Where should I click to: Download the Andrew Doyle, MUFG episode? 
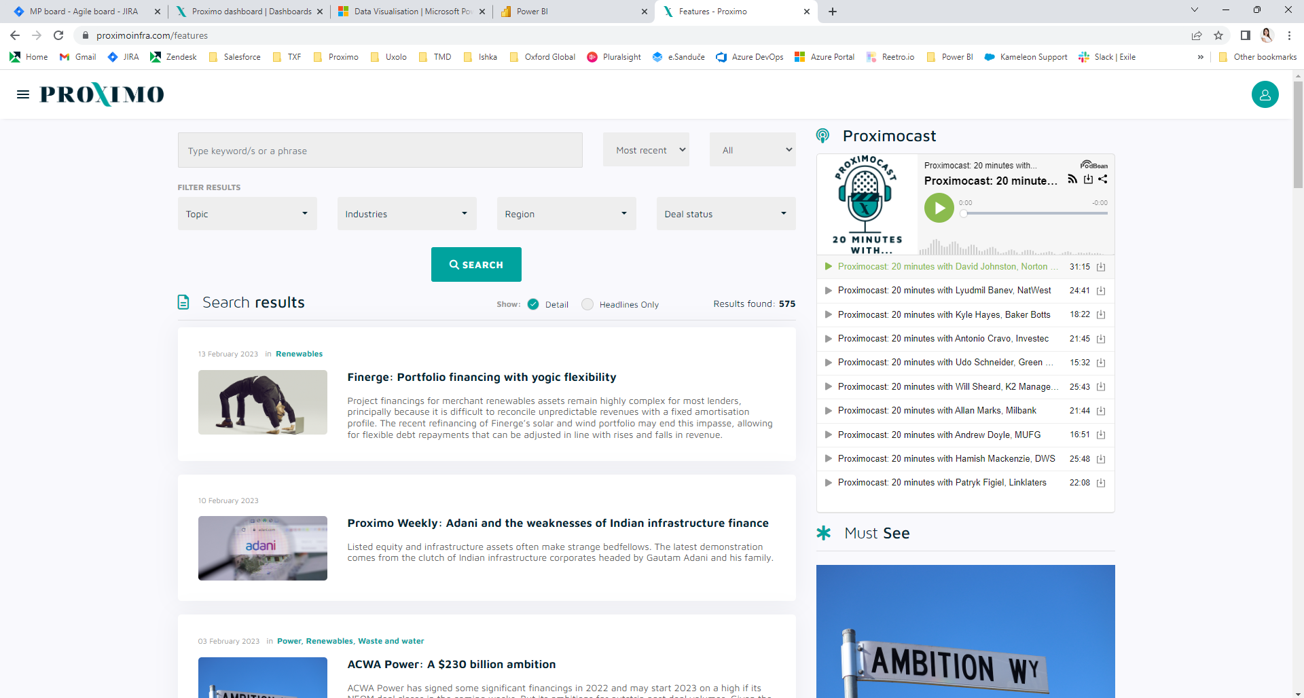click(1101, 435)
